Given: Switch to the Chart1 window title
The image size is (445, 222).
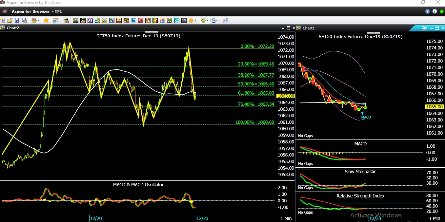Looking at the screenshot, I should (308, 28).
